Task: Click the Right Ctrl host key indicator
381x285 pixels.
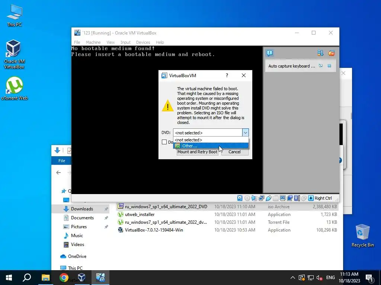Action: coord(323,198)
